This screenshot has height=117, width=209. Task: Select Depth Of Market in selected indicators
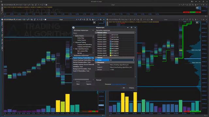[x=81, y=71]
